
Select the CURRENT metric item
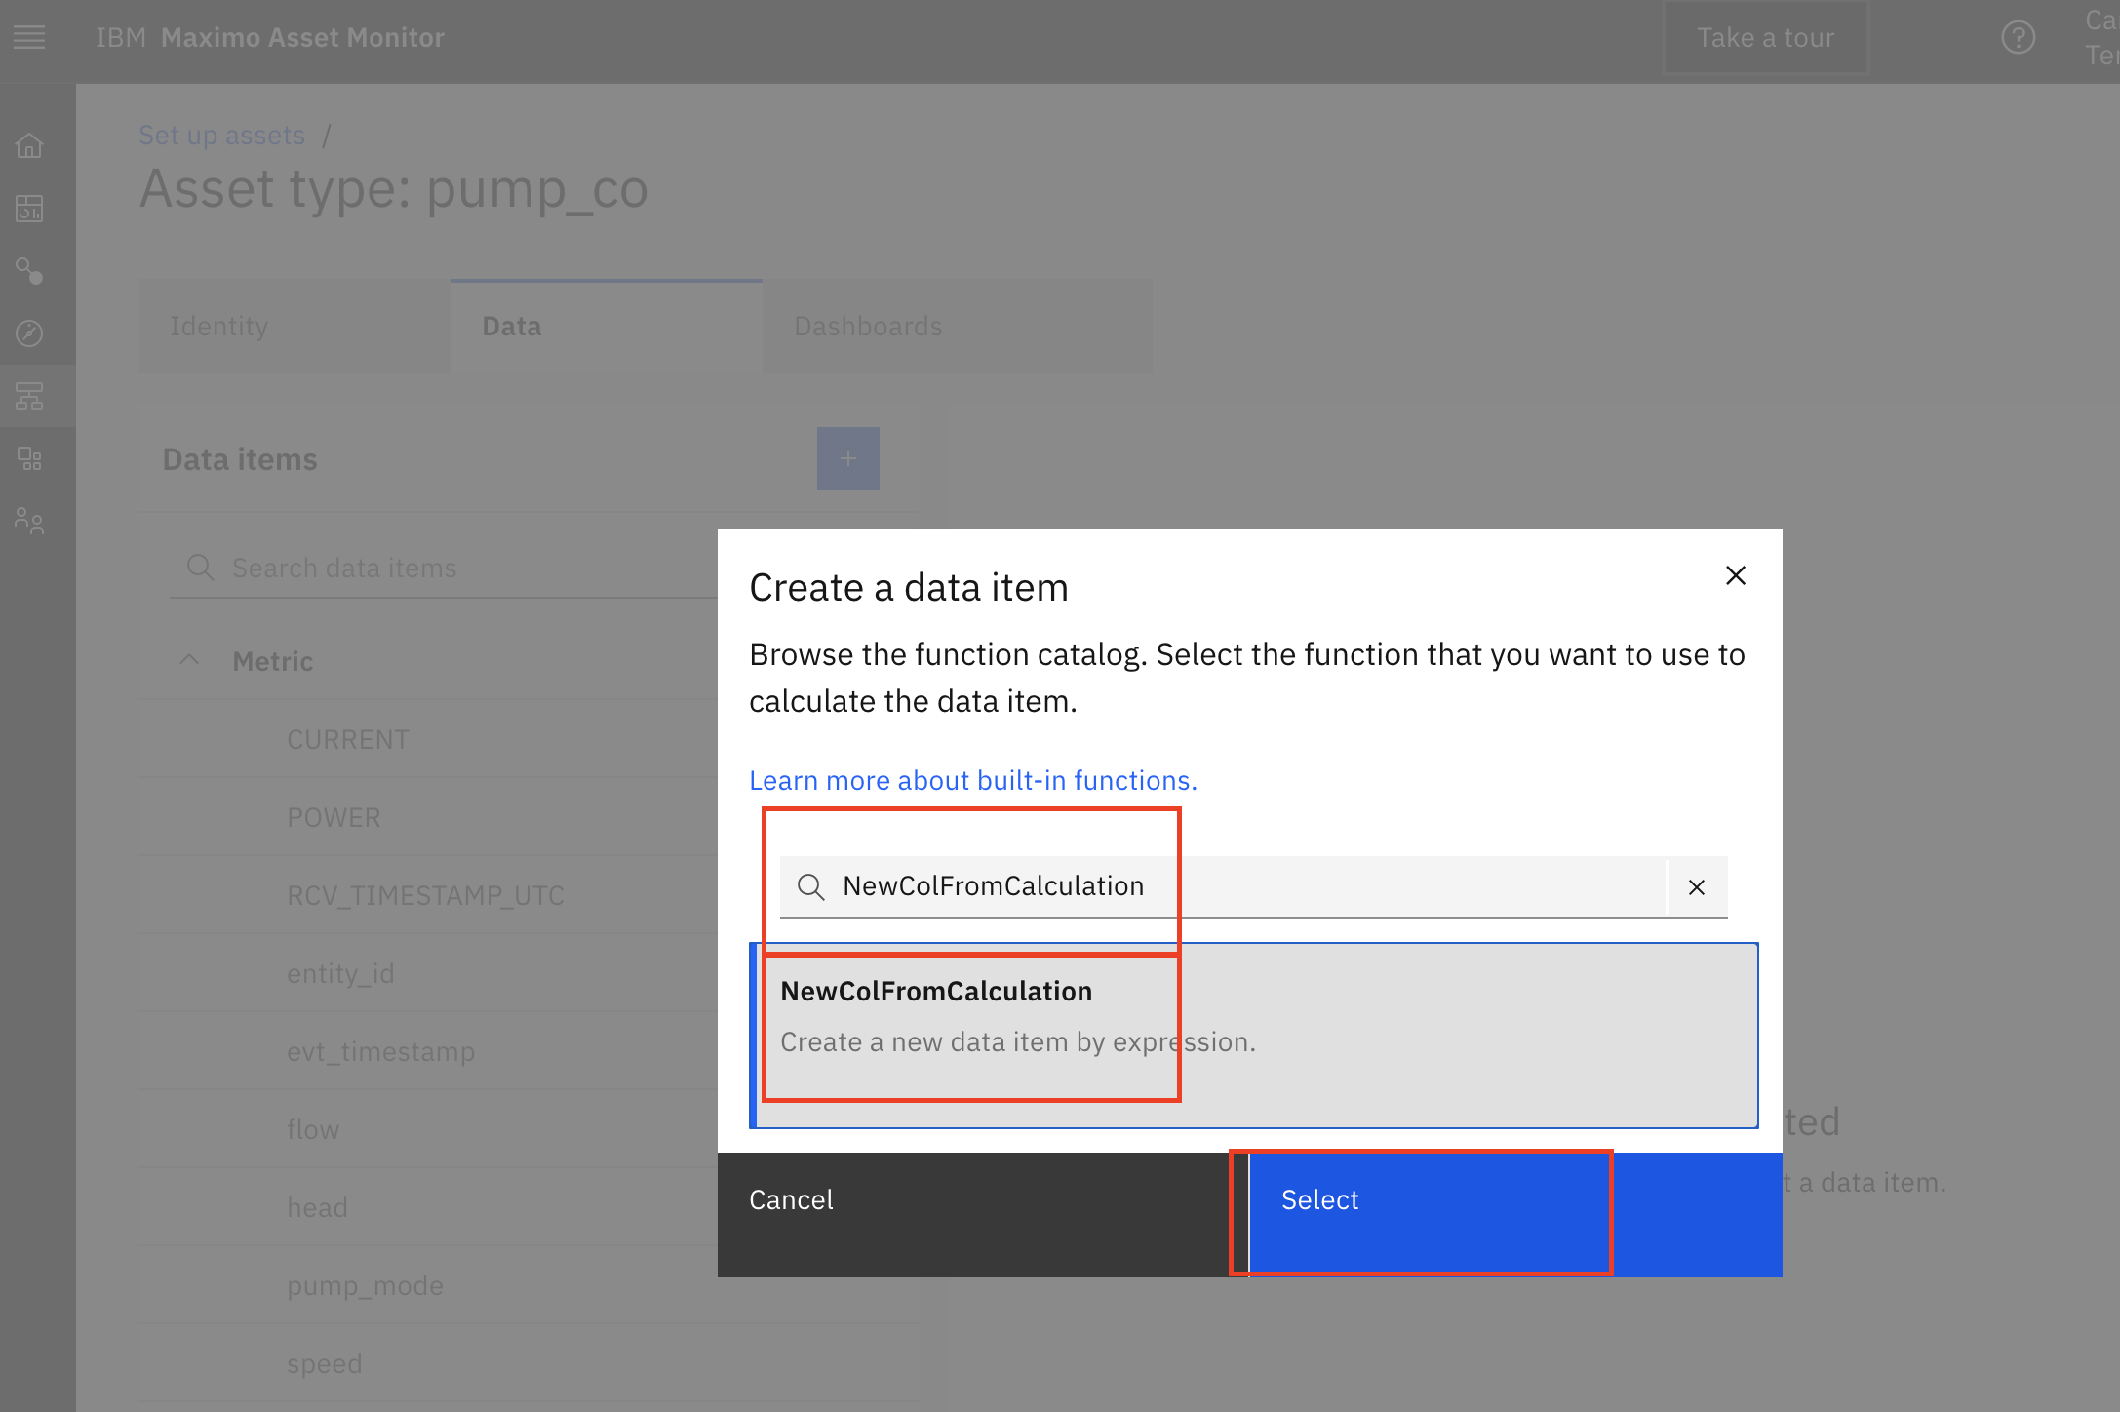348,739
